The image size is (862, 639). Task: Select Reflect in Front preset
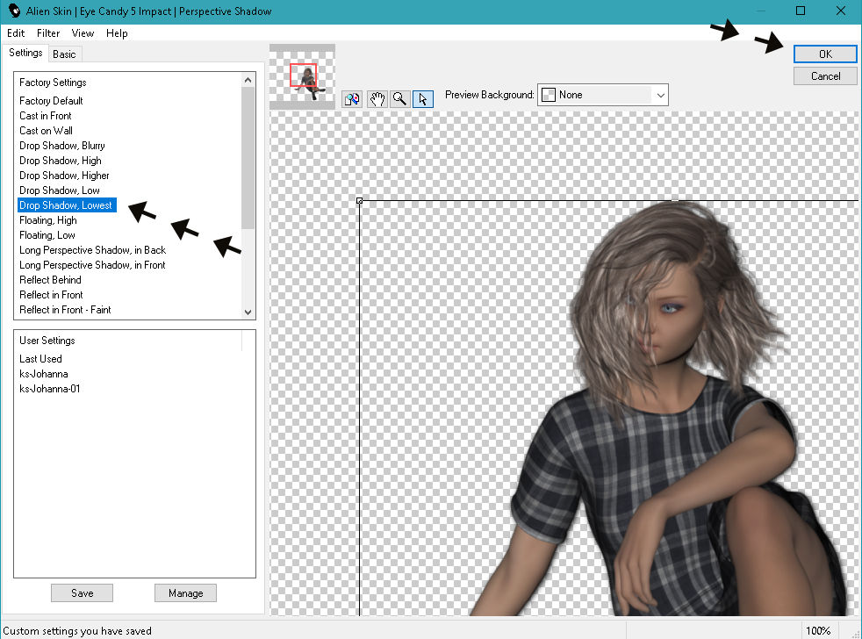[x=51, y=294]
